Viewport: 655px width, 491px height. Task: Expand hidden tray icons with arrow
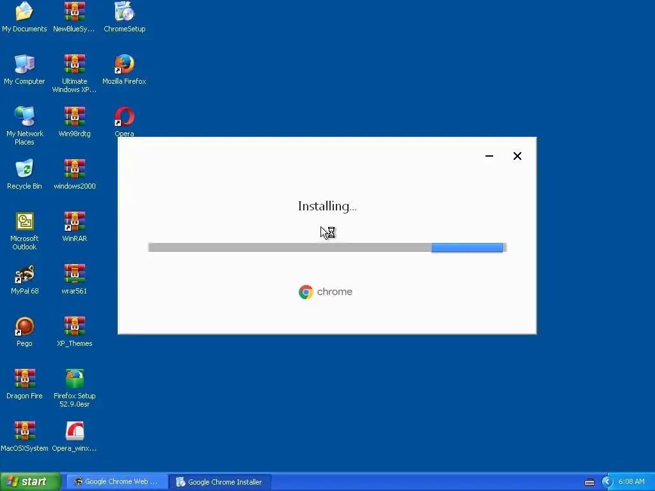(607, 482)
